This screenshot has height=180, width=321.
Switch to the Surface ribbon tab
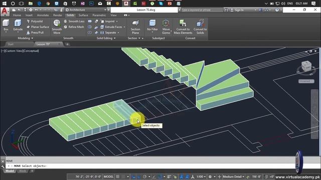(x=83, y=15)
